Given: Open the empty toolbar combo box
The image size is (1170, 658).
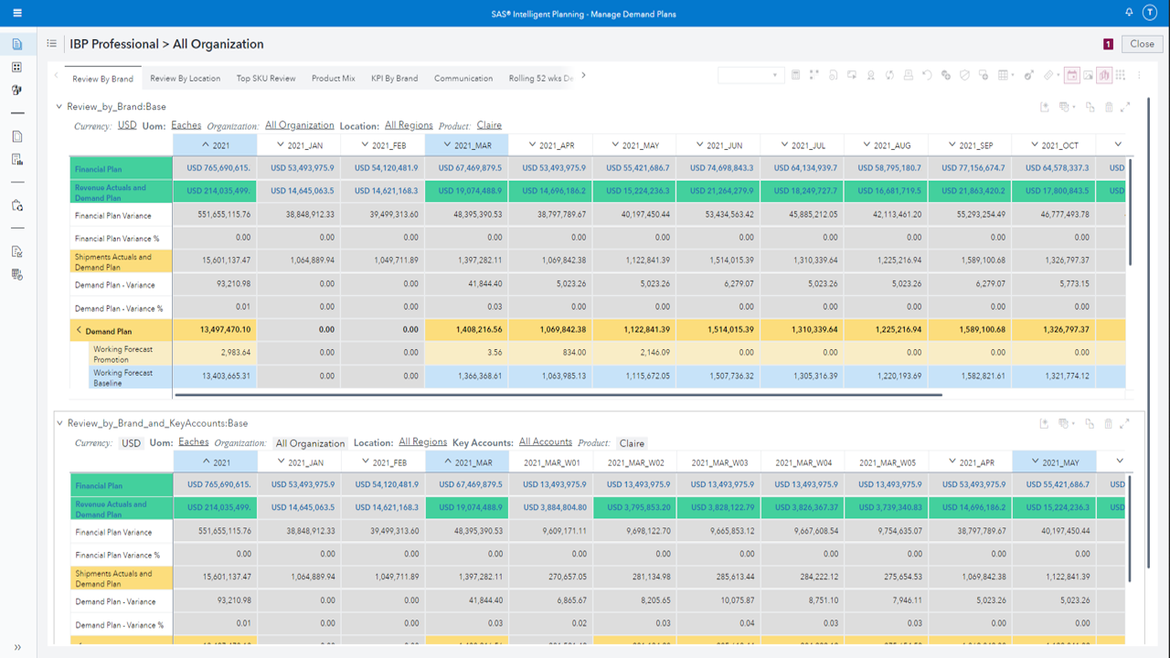Looking at the screenshot, I should coord(750,76).
